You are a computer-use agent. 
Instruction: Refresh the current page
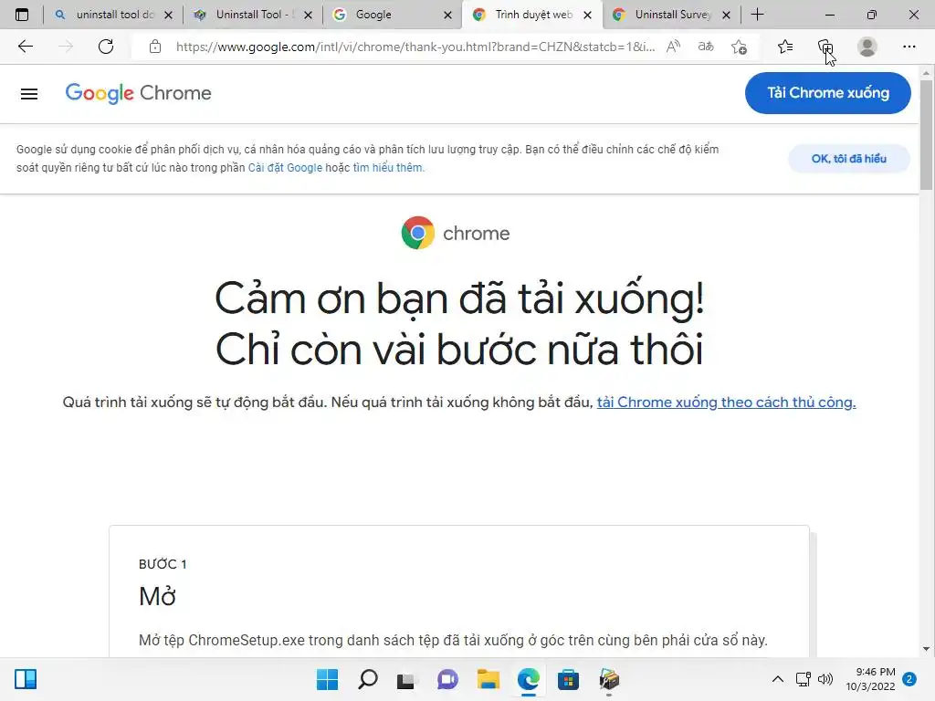[x=106, y=47]
